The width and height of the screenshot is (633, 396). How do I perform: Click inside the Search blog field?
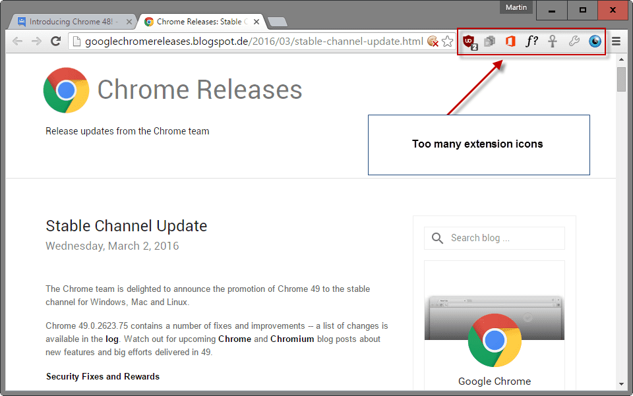(495, 238)
